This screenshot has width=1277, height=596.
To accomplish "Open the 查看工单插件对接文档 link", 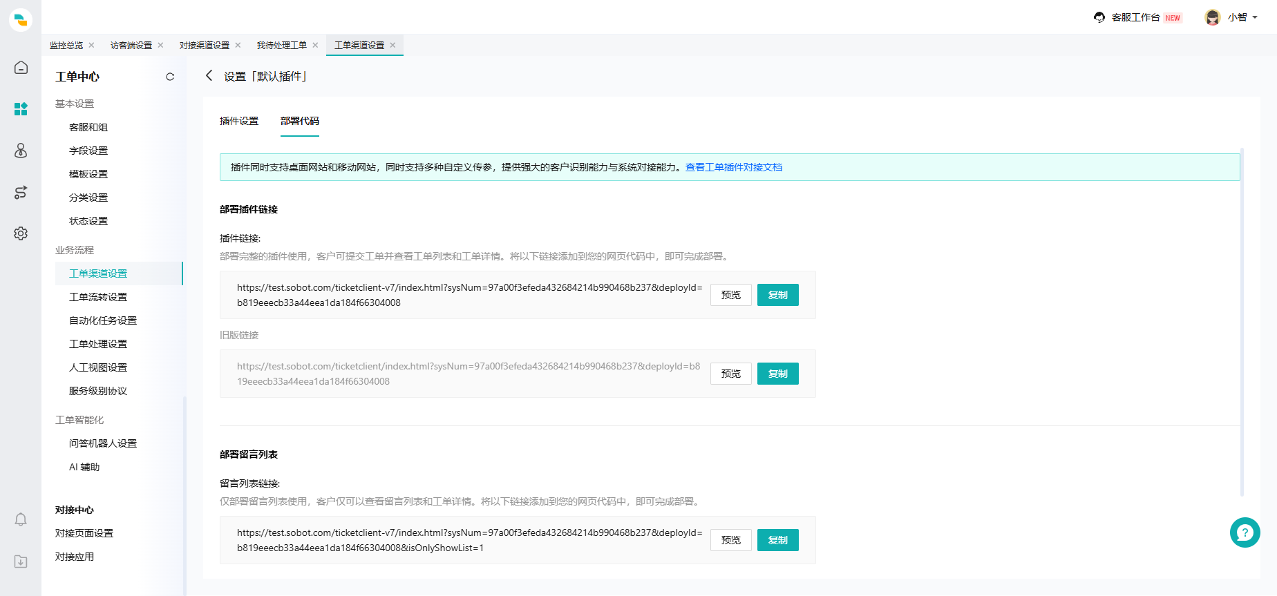I will point(733,167).
